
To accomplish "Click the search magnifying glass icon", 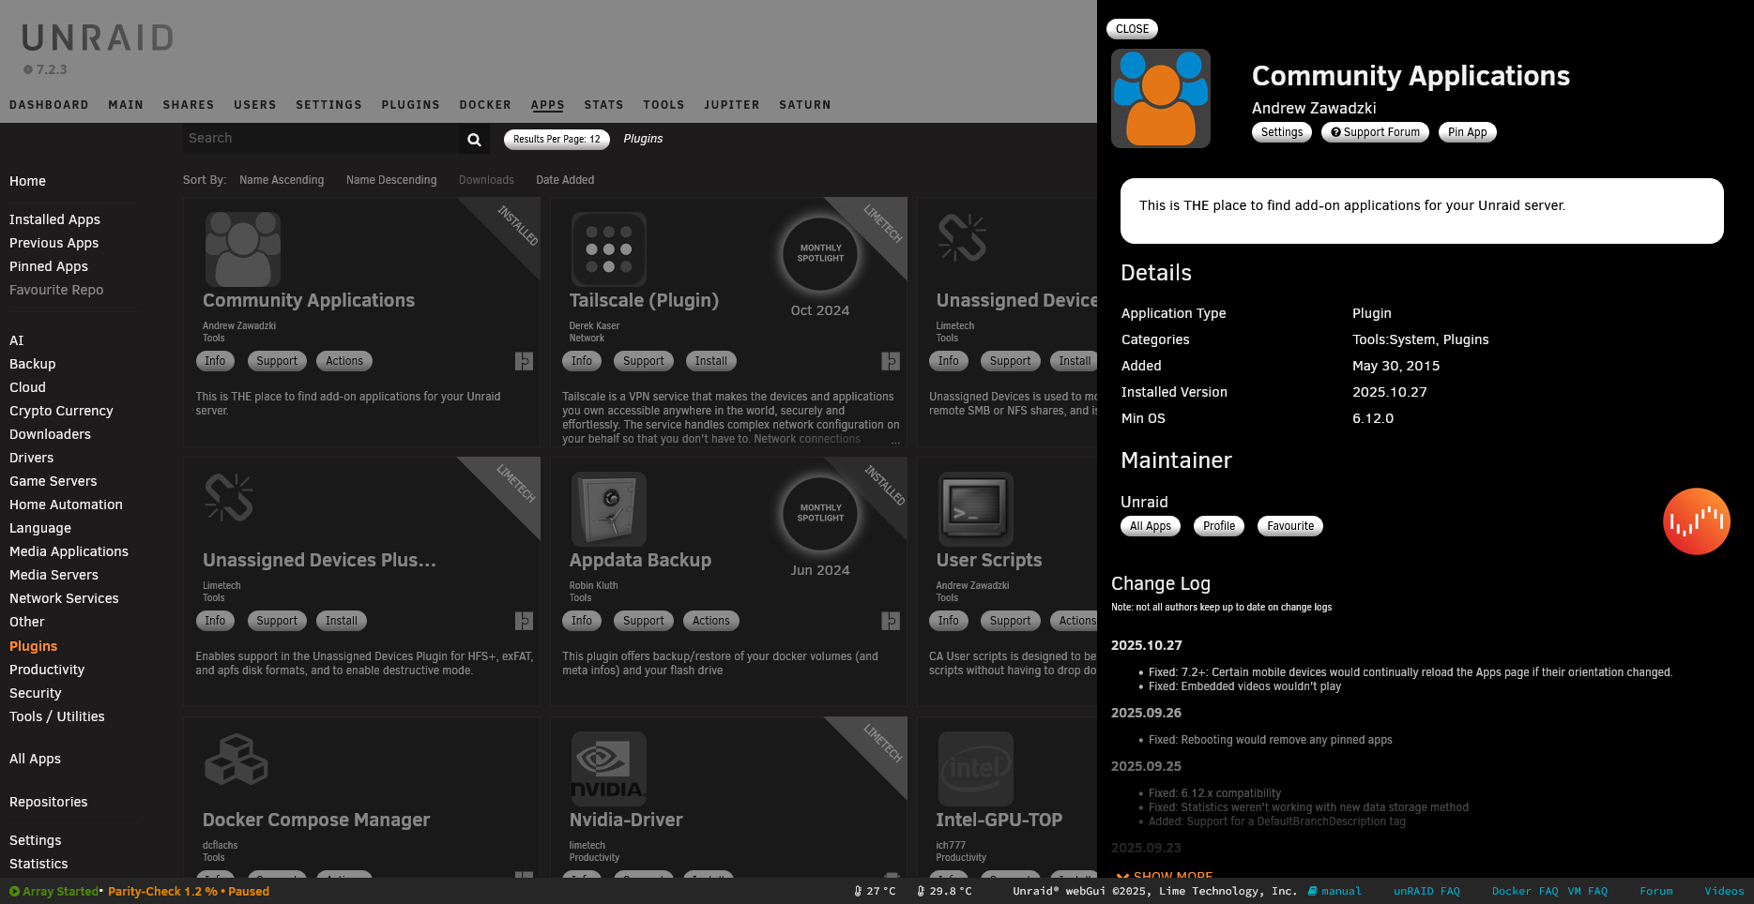I will coord(473,138).
